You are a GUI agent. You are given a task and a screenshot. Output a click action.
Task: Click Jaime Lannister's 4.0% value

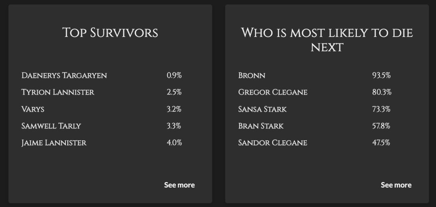[174, 143]
